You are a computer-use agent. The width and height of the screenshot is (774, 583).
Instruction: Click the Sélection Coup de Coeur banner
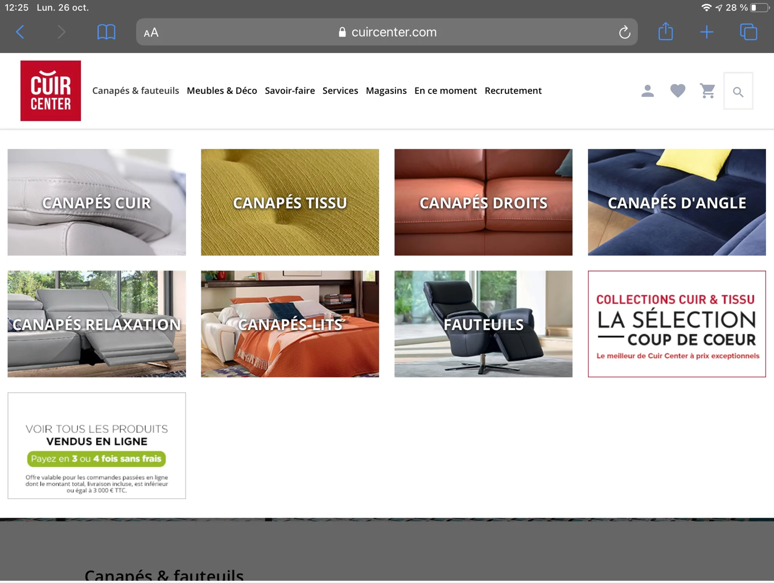[x=677, y=324]
